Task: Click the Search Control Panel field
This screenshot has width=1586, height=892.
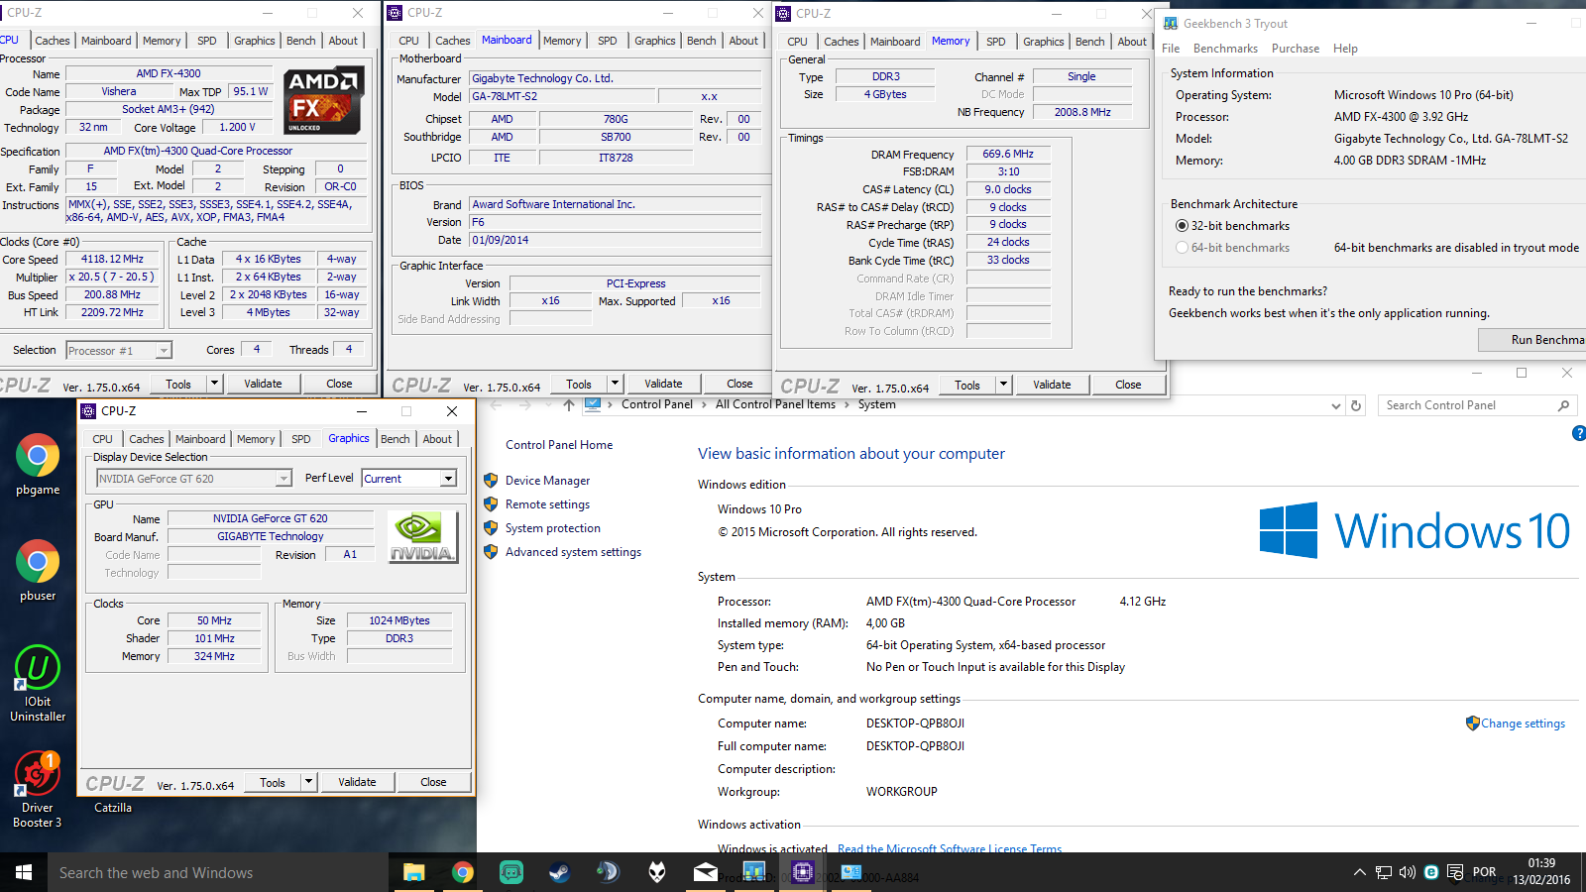Action: coord(1467,405)
